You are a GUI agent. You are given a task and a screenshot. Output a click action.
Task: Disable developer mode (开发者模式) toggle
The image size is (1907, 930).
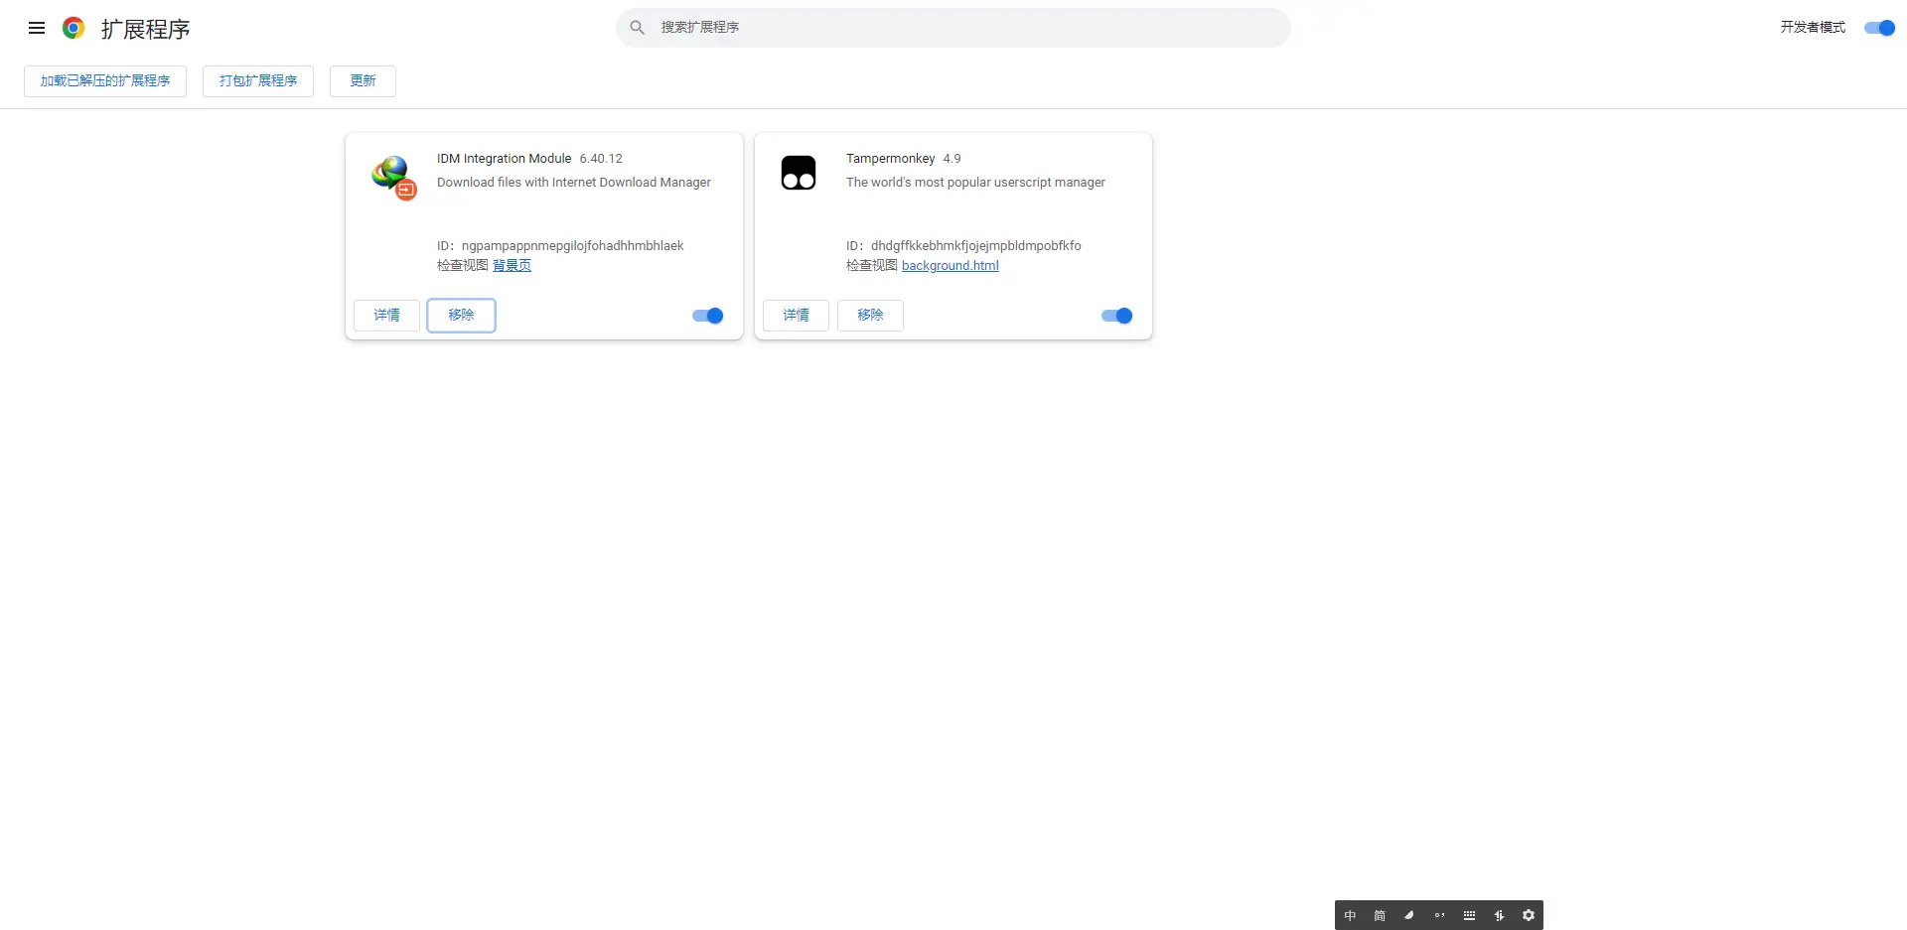point(1879,28)
